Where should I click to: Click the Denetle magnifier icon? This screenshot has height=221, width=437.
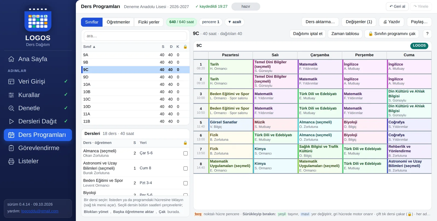point(11,108)
